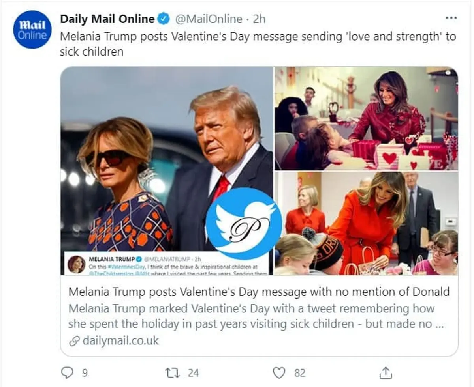Click the embedded Melania Trump tweet snippet
Viewport: 474px width, 387px height.
tap(166, 264)
